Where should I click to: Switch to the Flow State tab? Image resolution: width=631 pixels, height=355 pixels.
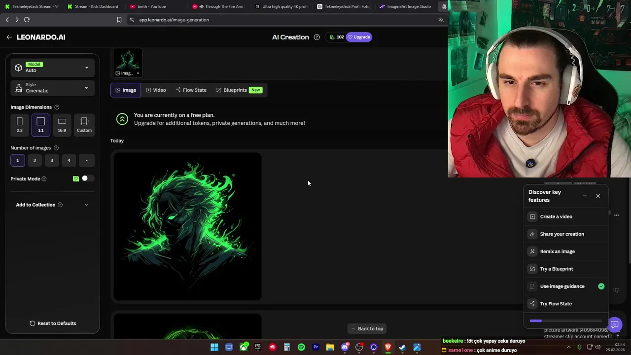pyautogui.click(x=191, y=90)
